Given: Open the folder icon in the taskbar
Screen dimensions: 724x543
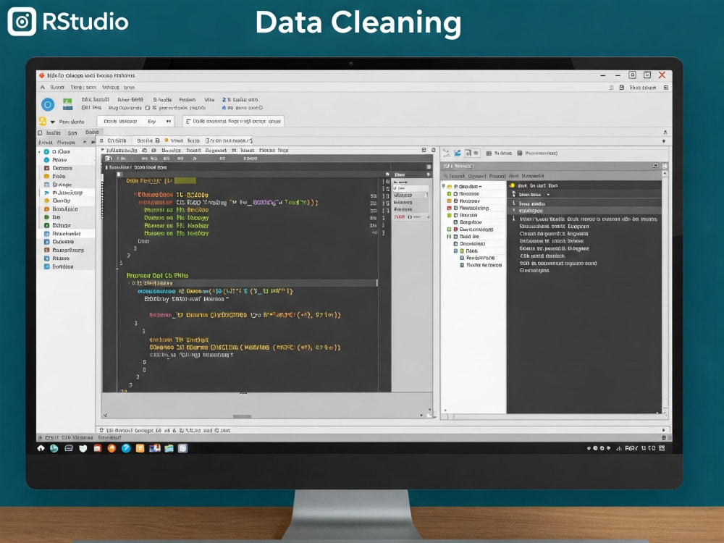Looking at the screenshot, I should [169, 448].
